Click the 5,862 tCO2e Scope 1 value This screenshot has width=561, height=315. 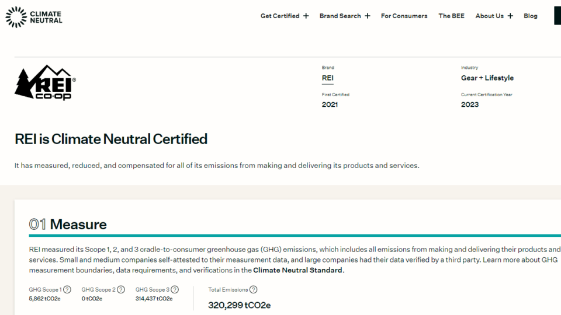coord(45,299)
